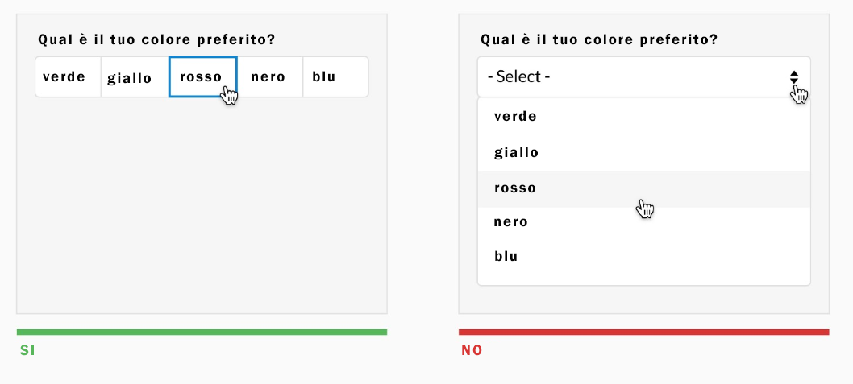Choose highlighted rosso option in dropdown list

644,189
